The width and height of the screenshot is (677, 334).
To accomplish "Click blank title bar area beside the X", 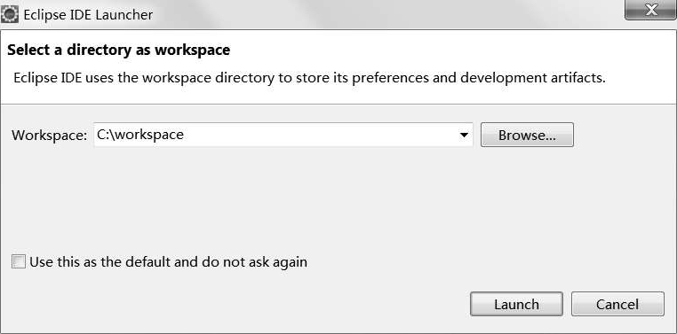I will coord(388,15).
